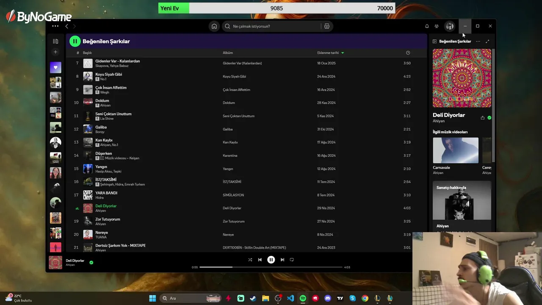Screen dimensions: 542x305
Task: Expand Now Playing view to full
Action: [x=487, y=42]
